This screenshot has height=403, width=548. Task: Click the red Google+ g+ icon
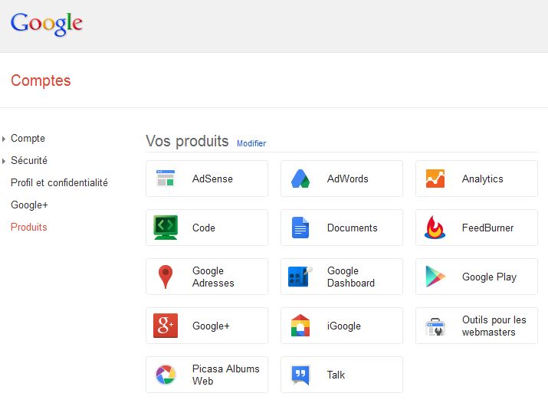tap(166, 326)
